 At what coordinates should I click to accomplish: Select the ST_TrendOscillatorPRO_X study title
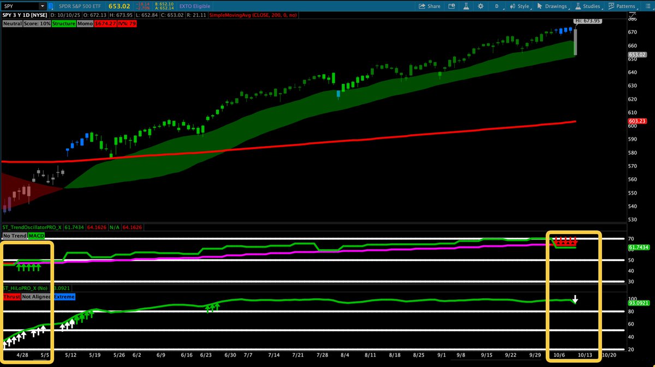32,227
